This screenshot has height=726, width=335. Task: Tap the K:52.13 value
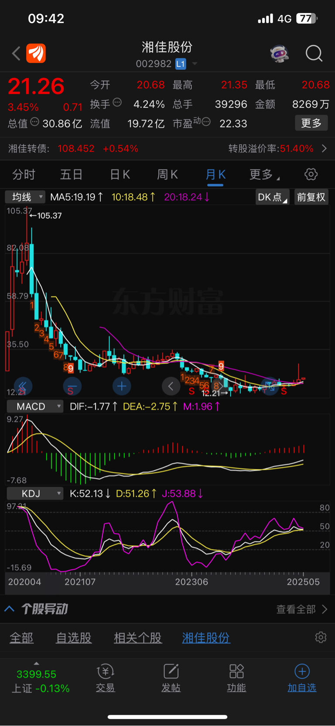90,493
